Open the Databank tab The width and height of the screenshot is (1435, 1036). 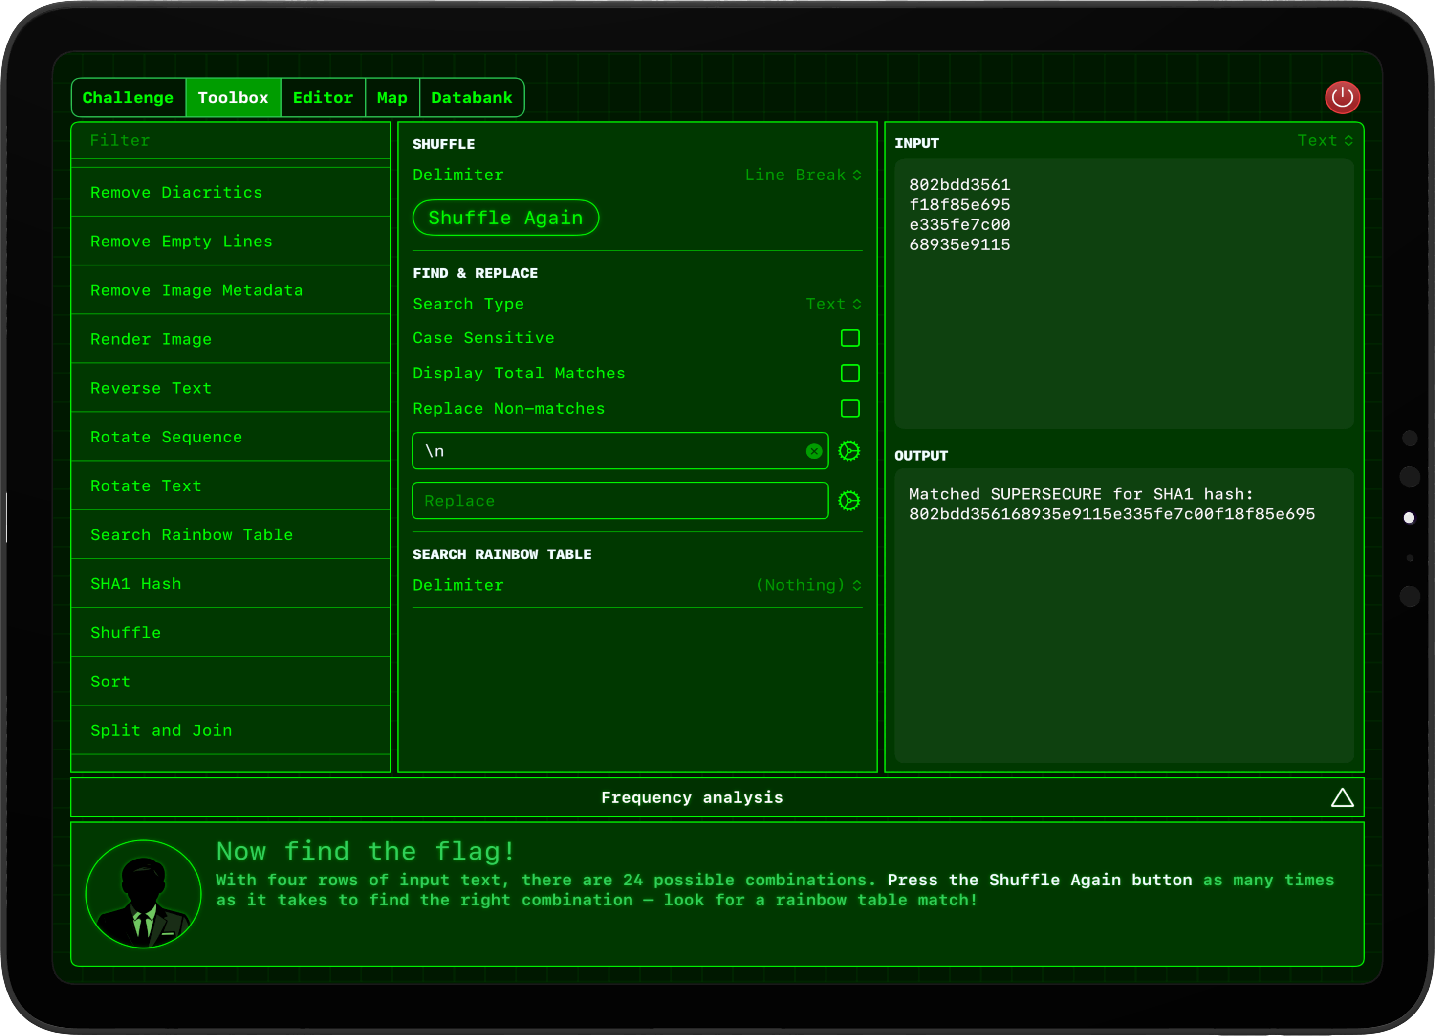471,98
